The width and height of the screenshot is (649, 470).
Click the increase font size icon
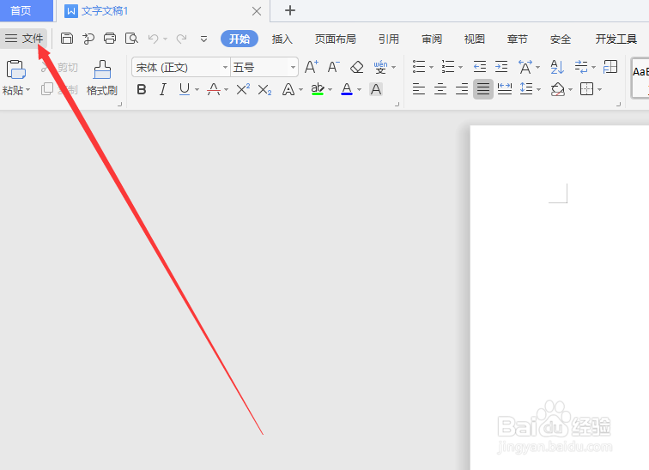tap(312, 67)
